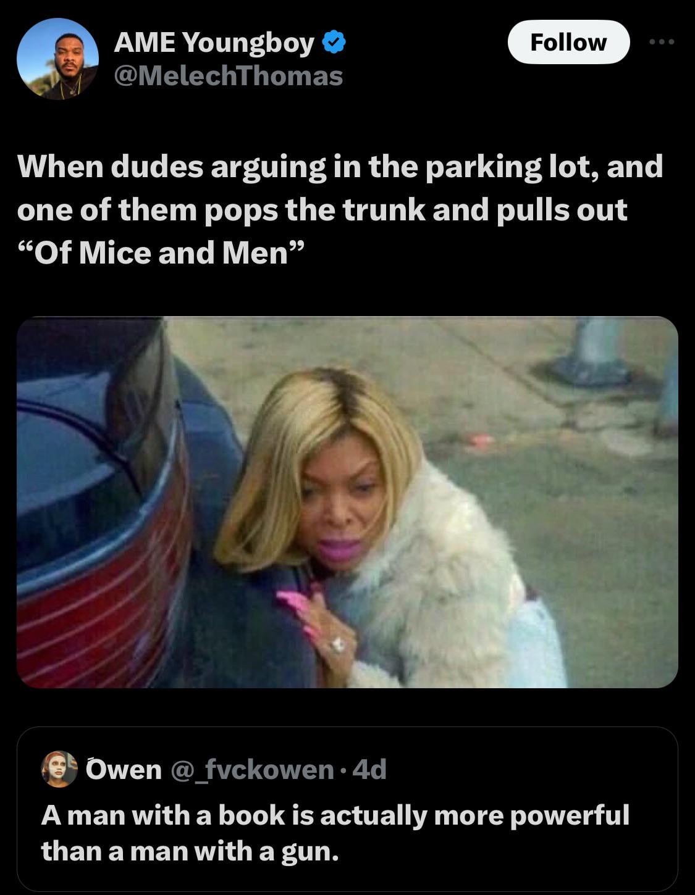Click the 4d timestamp on quoted tweet
Screen dimensions: 695x895
click(x=369, y=769)
